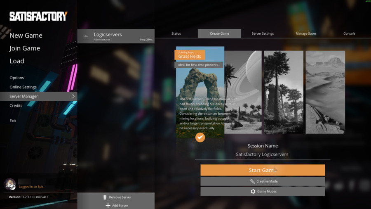Click the player avatar picture
Image resolution: width=371 pixels, height=209 pixels.
10,184
